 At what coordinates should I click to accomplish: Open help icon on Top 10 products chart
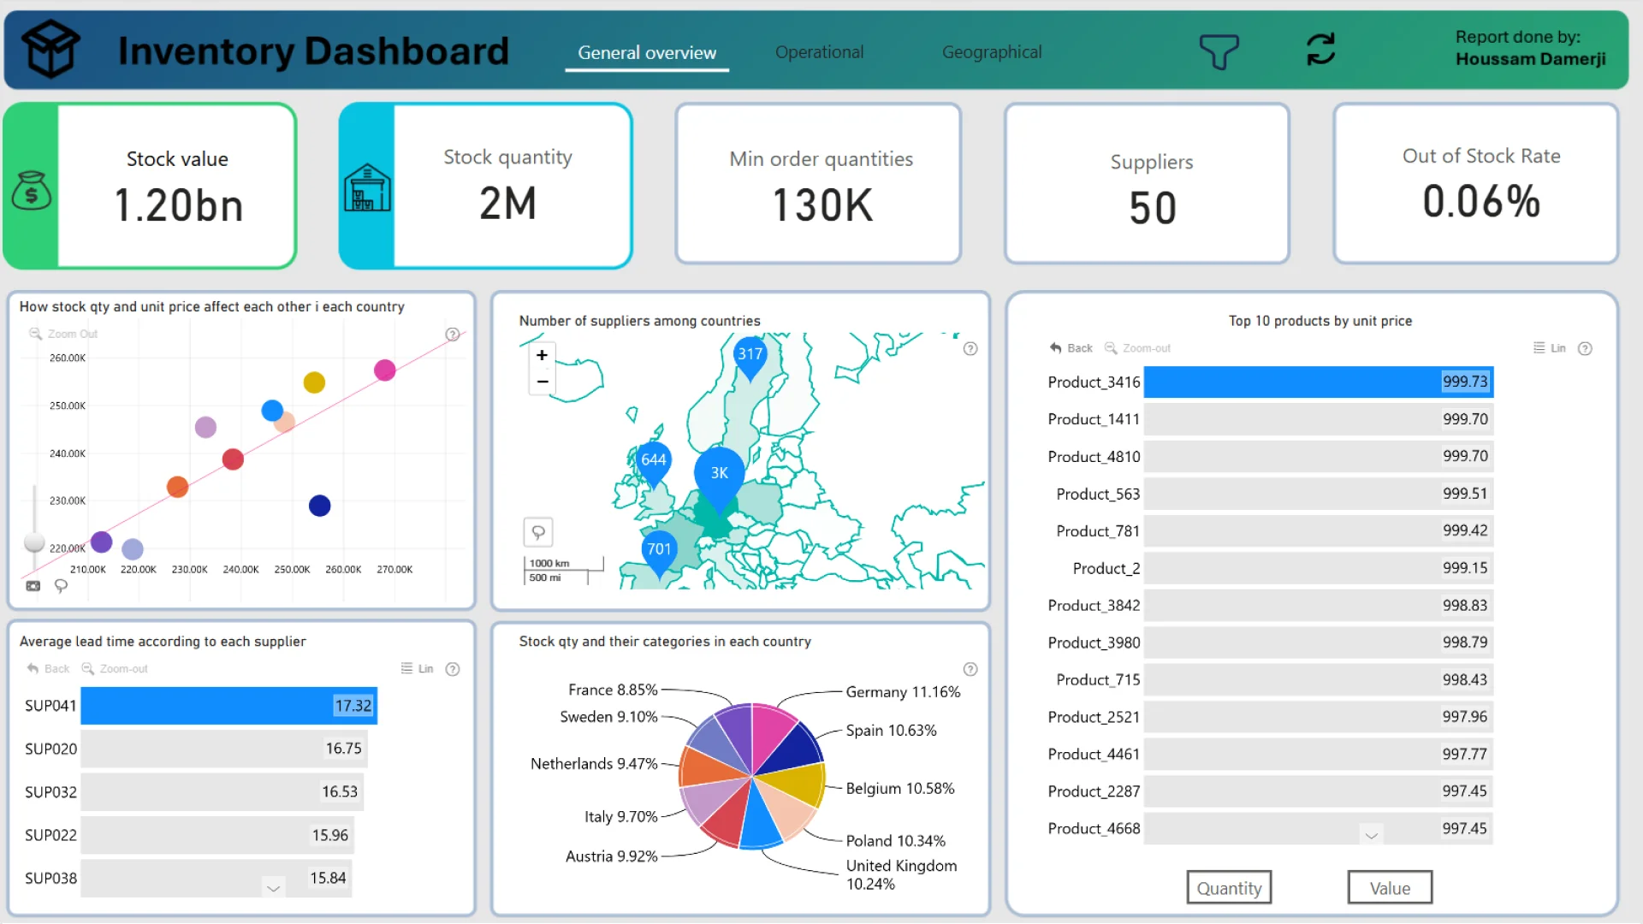(x=1585, y=348)
